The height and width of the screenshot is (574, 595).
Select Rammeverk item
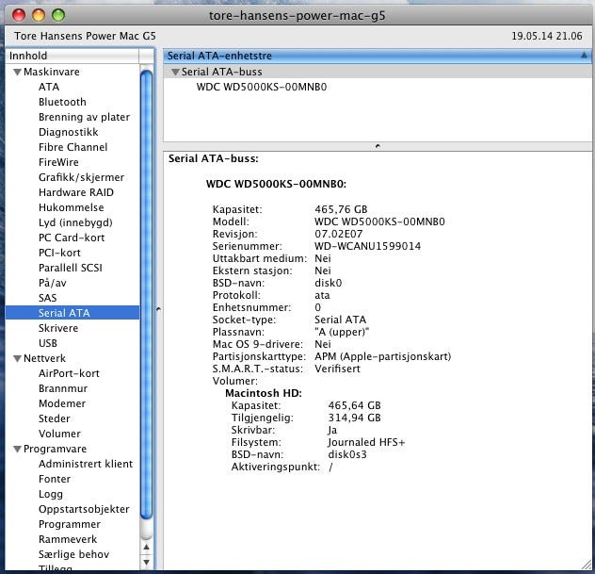tap(68, 539)
